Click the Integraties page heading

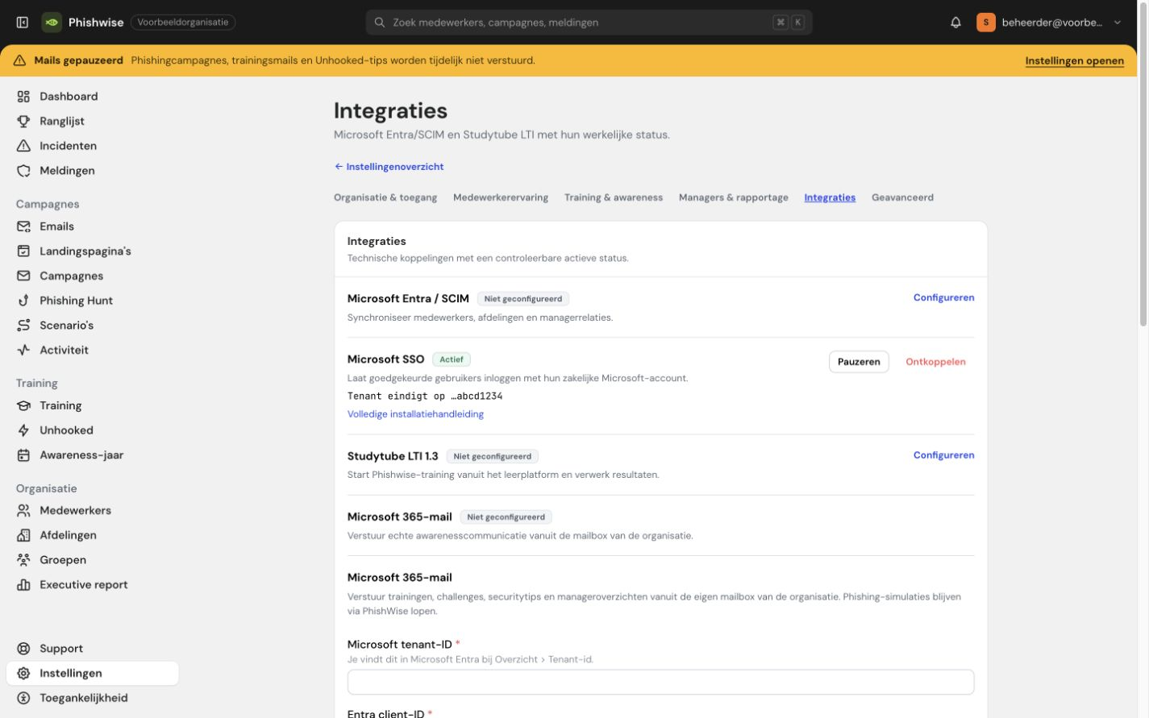(x=390, y=110)
